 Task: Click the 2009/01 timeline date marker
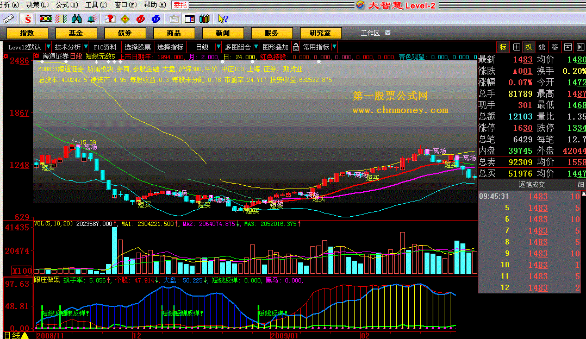click(x=285, y=335)
